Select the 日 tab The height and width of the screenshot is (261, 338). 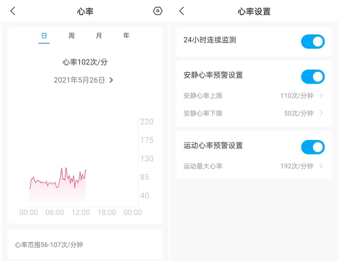click(44, 36)
